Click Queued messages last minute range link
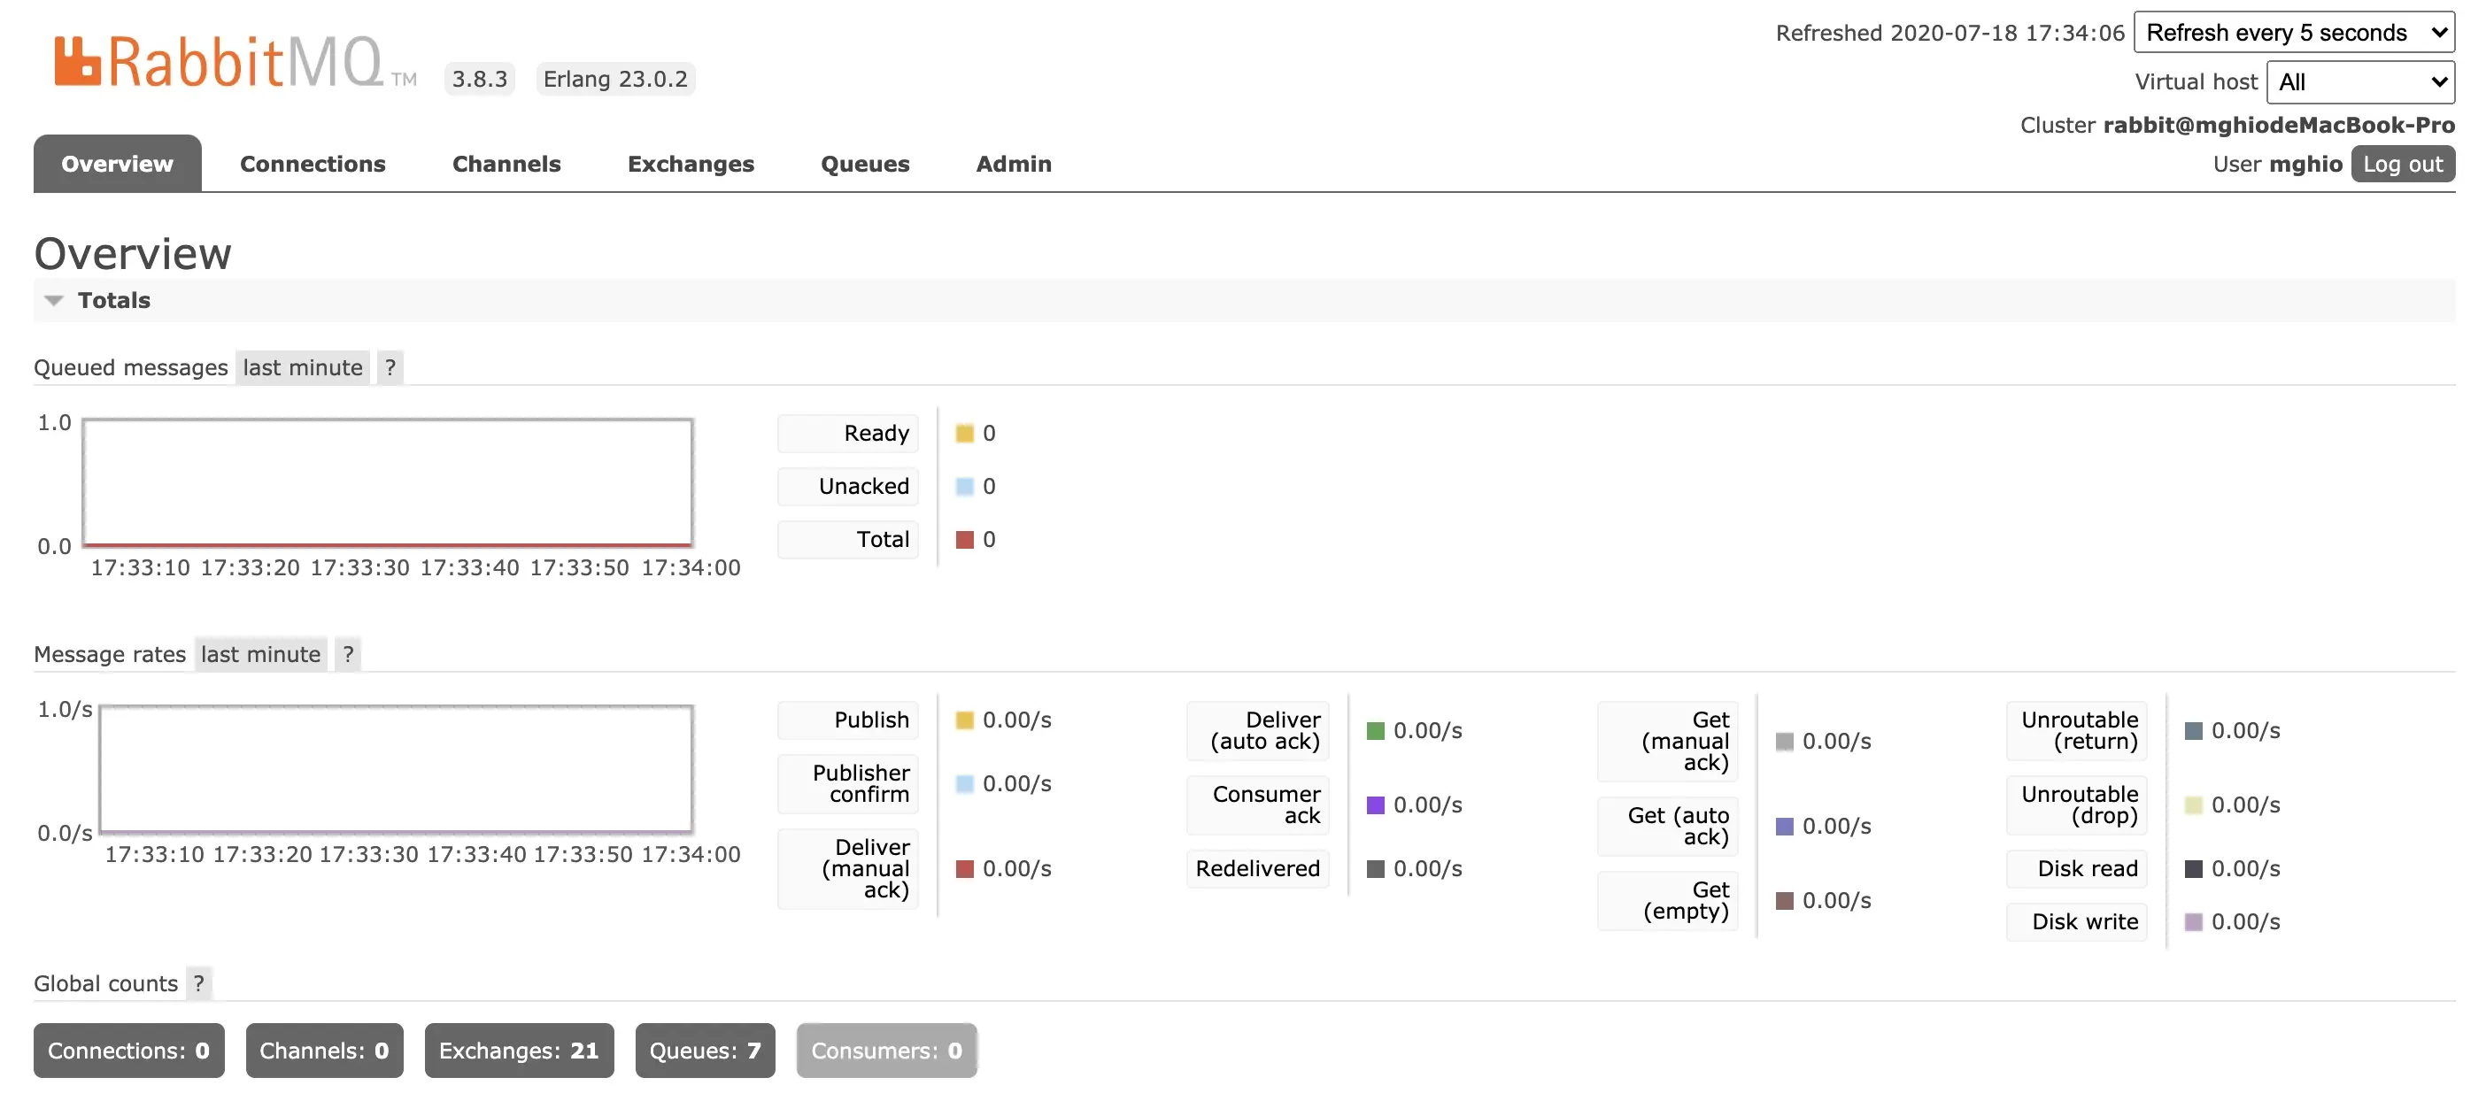This screenshot has width=2486, height=1101. tap(302, 367)
